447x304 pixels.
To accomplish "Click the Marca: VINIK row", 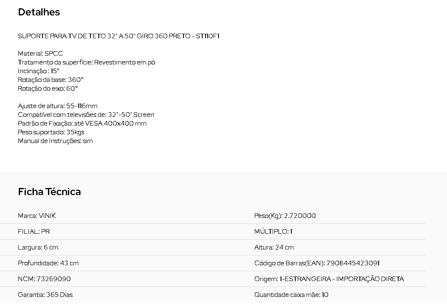I will pos(37,216).
